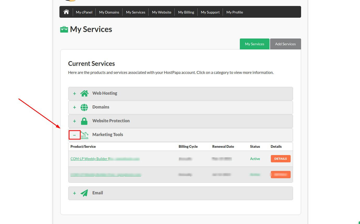Expand Website Protection with plus sign
Image resolution: width=360 pixels, height=224 pixels.
(75, 121)
